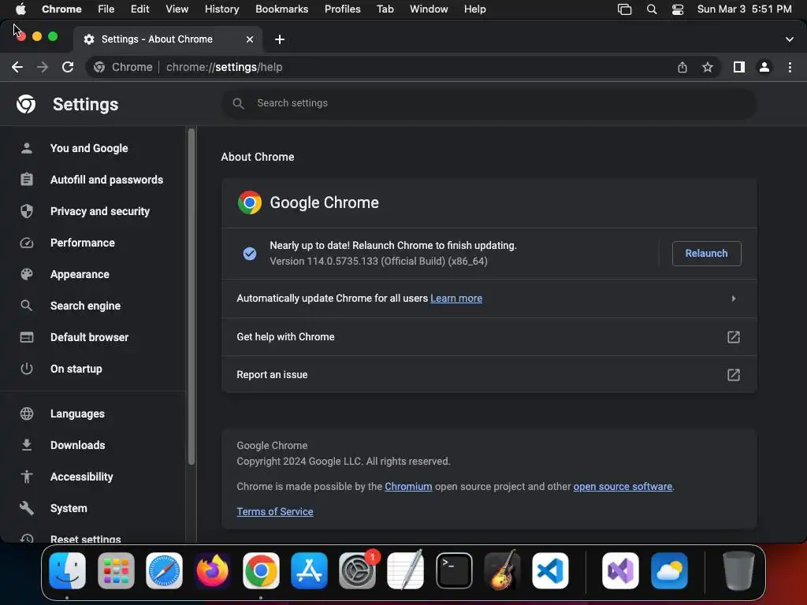Launch Safari from the dock

click(x=164, y=570)
